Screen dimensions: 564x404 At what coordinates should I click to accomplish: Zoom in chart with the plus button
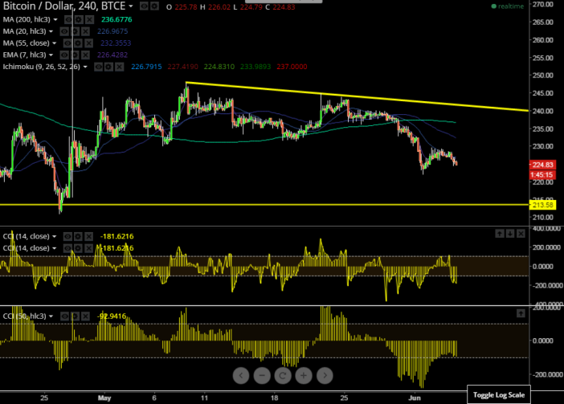point(304,376)
